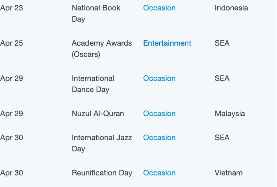Open the Occasion link for National Book Day
Viewport: 277px width, 187px height.
[159, 8]
